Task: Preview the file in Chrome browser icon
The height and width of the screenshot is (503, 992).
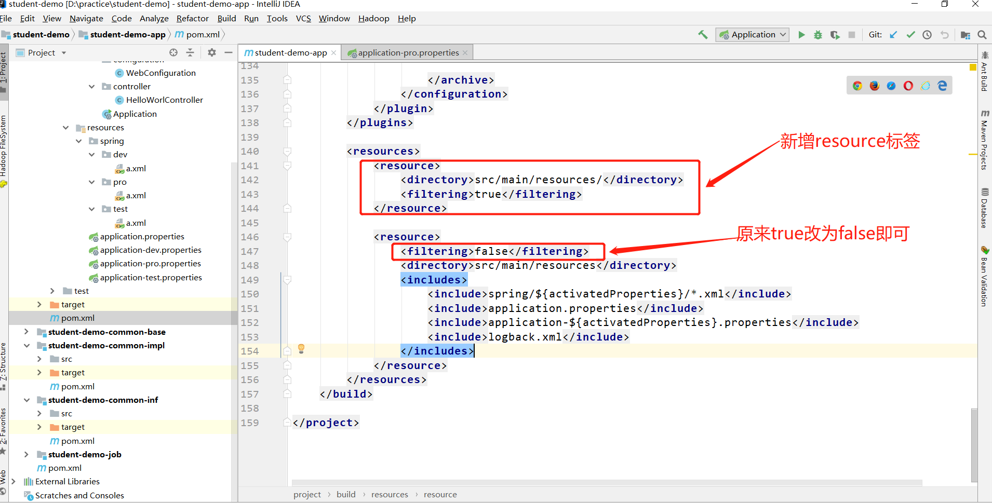Action: (x=857, y=86)
